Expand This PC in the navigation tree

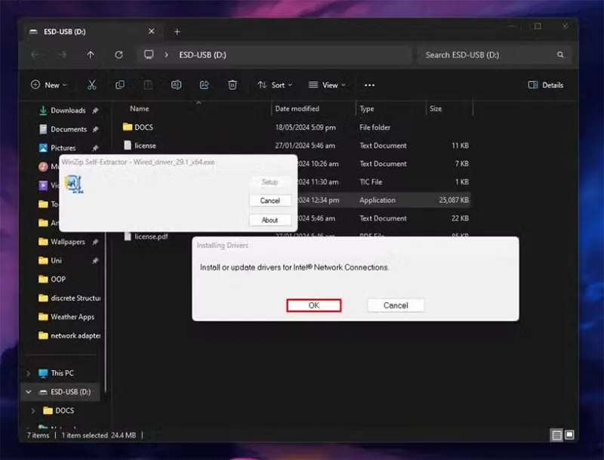(x=29, y=373)
